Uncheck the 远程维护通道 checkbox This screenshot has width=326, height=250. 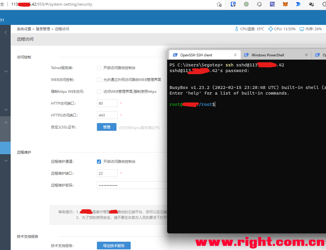coord(99,162)
